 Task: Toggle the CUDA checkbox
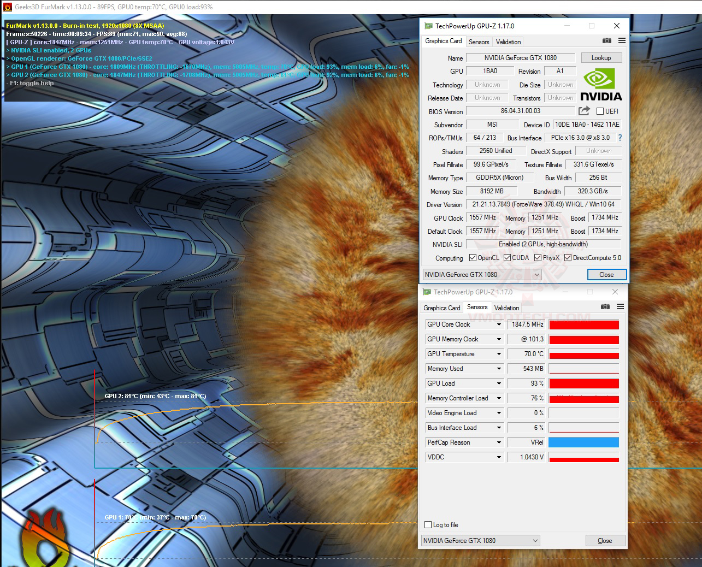tap(507, 258)
